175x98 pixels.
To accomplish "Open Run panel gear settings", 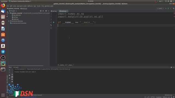I will (171, 67).
